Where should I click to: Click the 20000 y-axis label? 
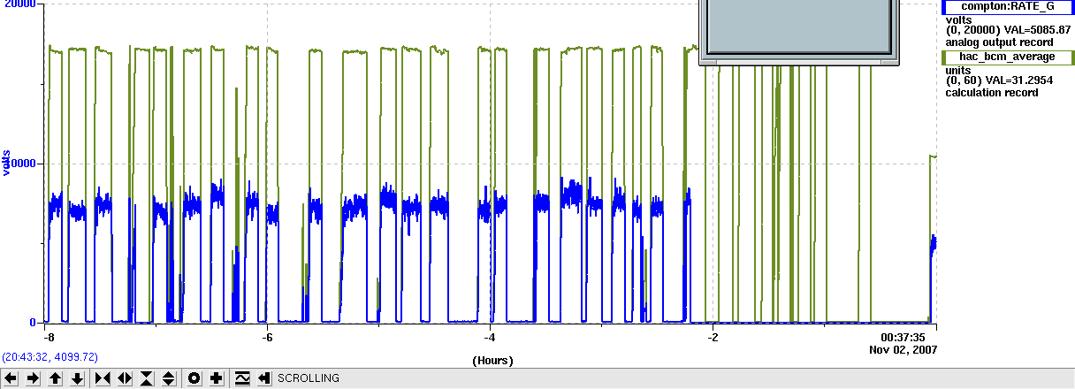[x=20, y=5]
